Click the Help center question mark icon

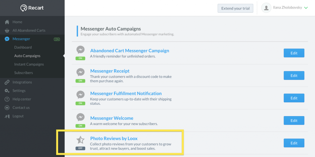(7, 99)
